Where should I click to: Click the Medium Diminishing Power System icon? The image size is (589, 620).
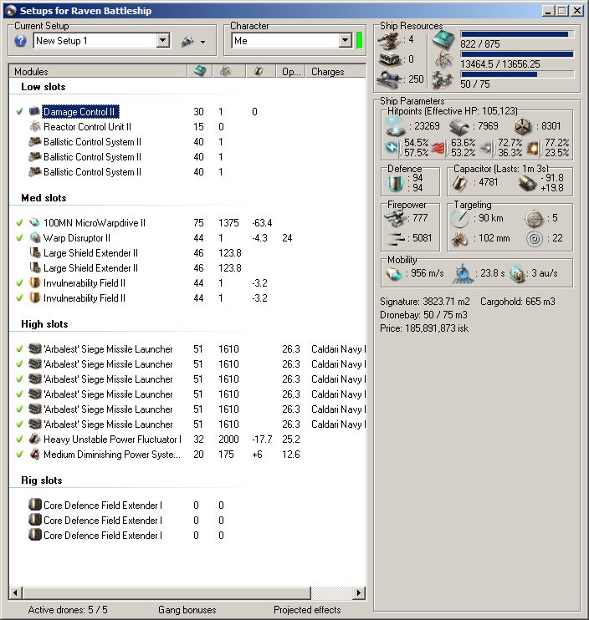[x=35, y=454]
